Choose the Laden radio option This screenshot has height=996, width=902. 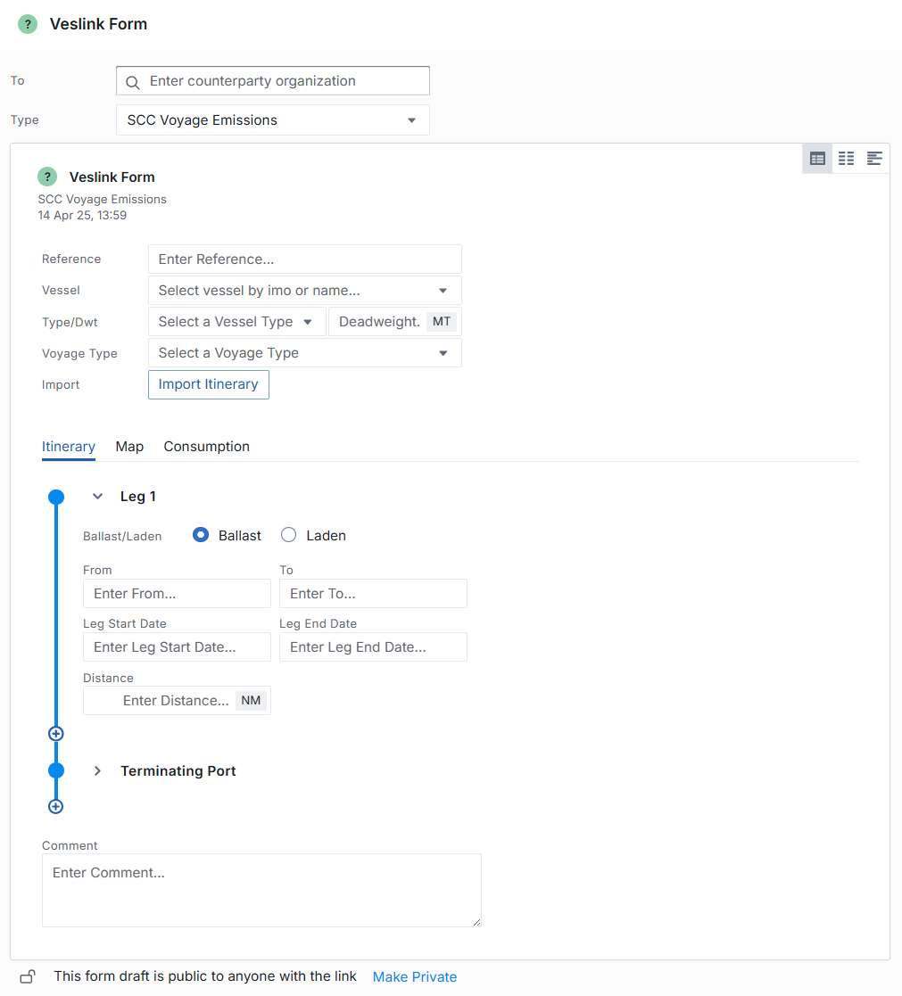tap(288, 535)
